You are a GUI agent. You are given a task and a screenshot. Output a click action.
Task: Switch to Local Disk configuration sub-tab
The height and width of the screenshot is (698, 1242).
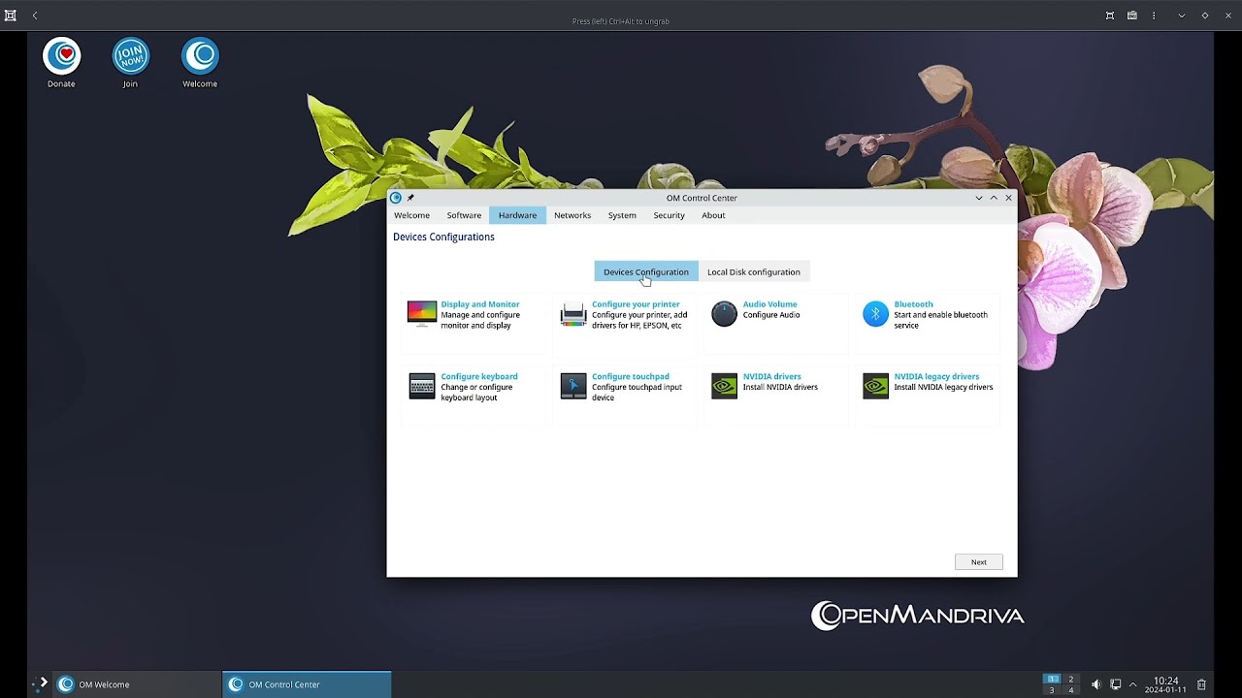(x=754, y=271)
